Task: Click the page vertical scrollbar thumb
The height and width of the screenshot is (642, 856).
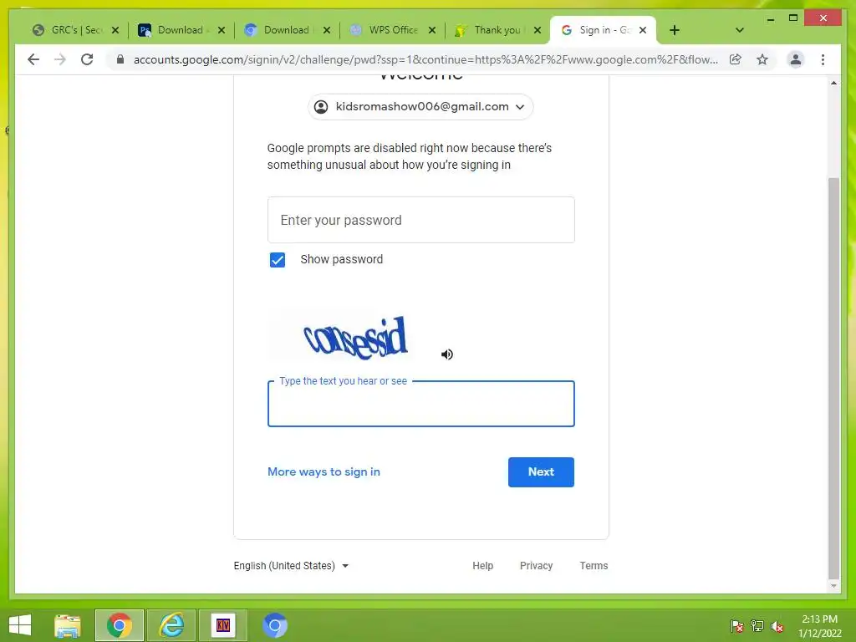Action: pos(833,378)
